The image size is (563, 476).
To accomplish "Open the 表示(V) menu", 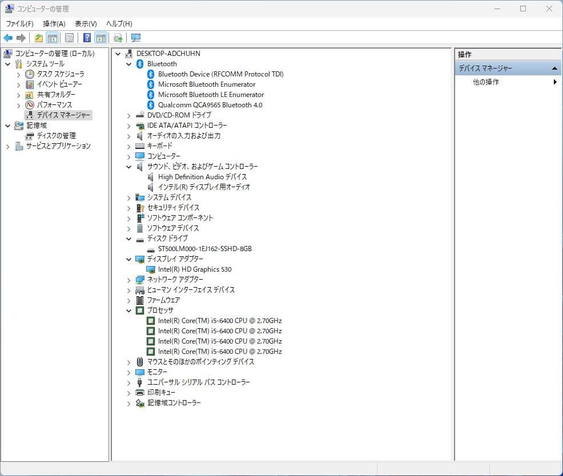I will [85, 23].
